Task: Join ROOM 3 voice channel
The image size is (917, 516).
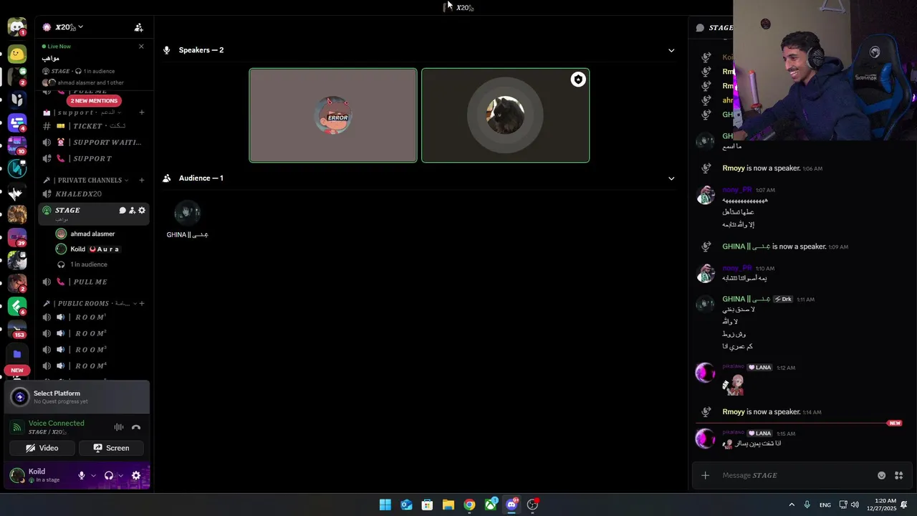Action: coord(93,350)
